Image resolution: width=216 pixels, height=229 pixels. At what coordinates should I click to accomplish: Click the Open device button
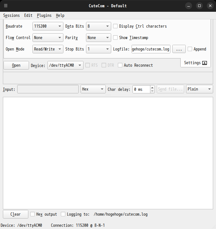(x=16, y=65)
